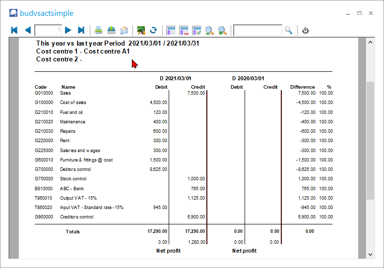Click the search text input box
The image size is (384, 268).
[257, 30]
